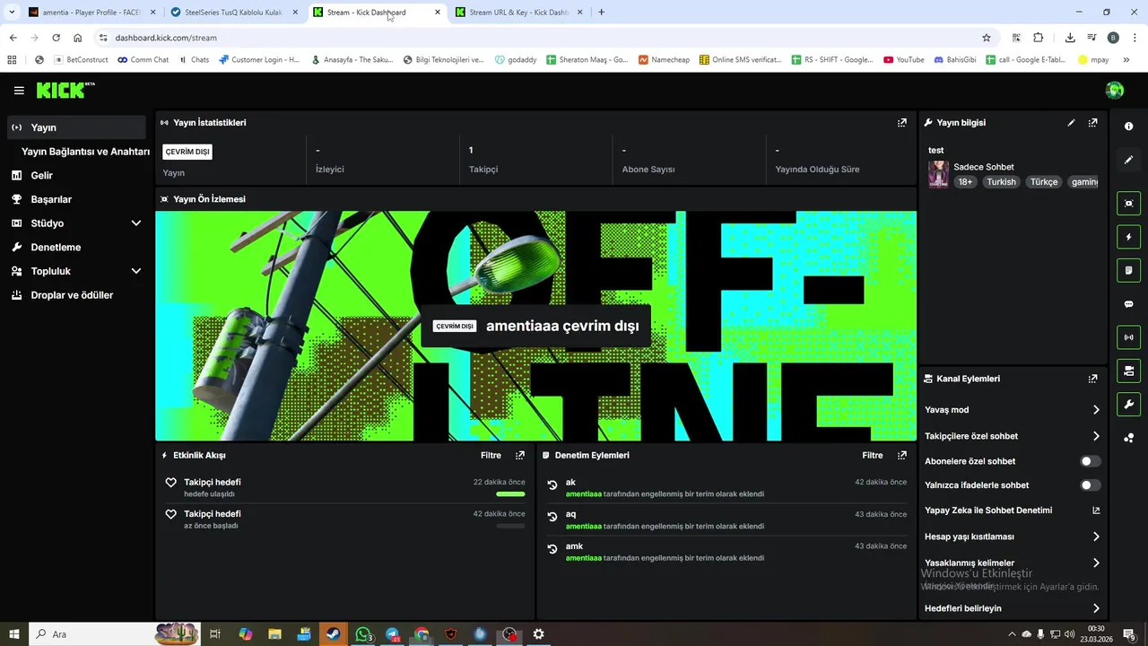
Task: Open the user avatar menu
Action: 1115,90
